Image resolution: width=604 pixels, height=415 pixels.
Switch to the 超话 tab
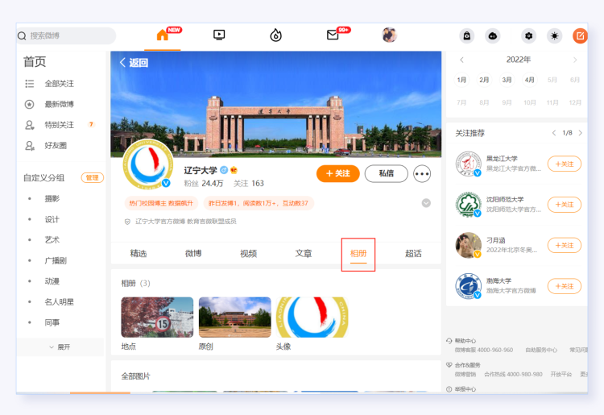pyautogui.click(x=413, y=253)
